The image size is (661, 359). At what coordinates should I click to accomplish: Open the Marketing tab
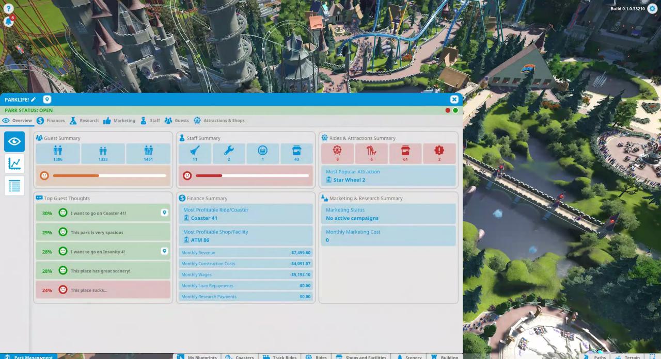coord(119,121)
